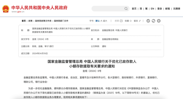The width and height of the screenshot is (183, 99).
Task: Go to 首页 breadcrumb link
Action: 24,21
